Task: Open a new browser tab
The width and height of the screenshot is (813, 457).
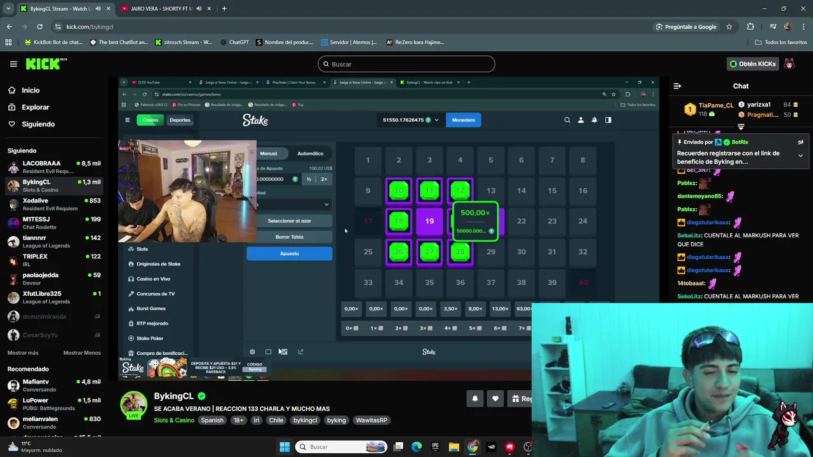Action: (x=224, y=9)
